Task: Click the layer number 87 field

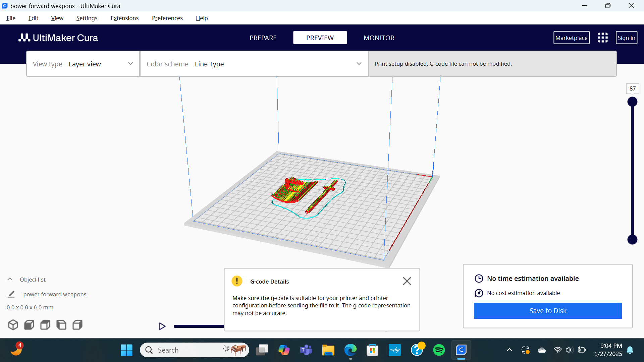Action: pyautogui.click(x=632, y=88)
